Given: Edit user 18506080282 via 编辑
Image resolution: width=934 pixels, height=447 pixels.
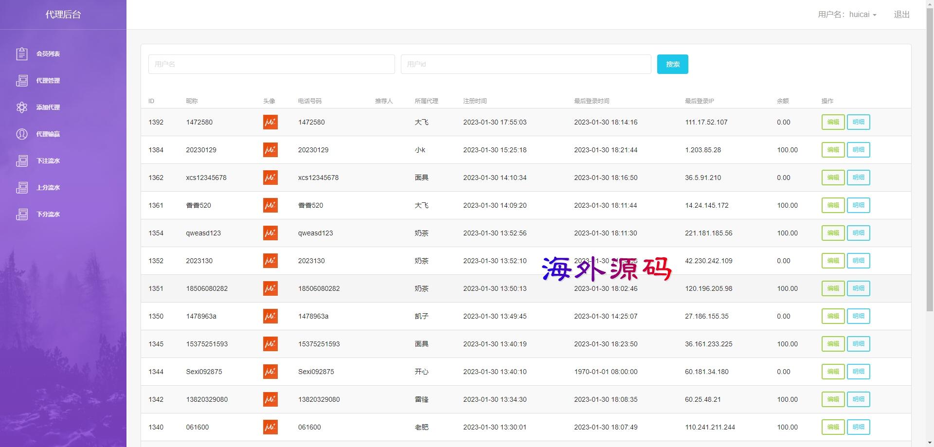Looking at the screenshot, I should click(833, 288).
